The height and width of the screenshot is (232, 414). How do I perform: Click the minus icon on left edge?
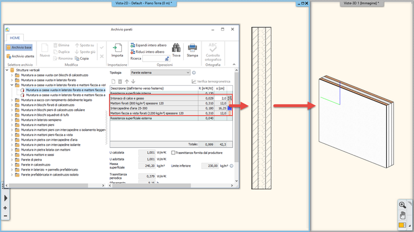tap(6, 216)
